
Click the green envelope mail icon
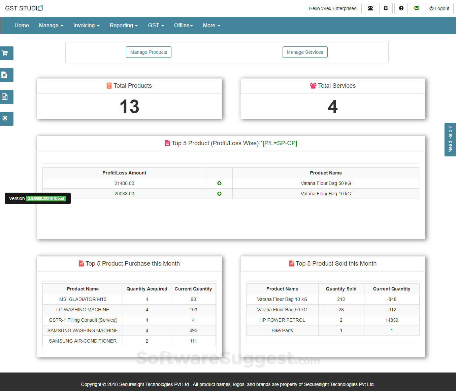[x=417, y=8]
